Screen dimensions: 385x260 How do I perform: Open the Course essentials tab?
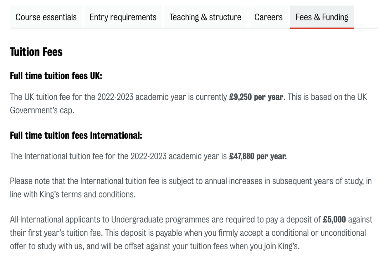pyautogui.click(x=46, y=17)
